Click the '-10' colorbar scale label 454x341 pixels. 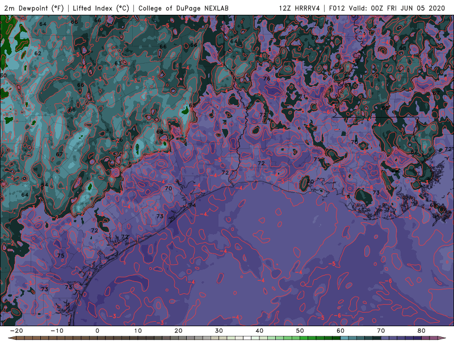tap(57, 331)
